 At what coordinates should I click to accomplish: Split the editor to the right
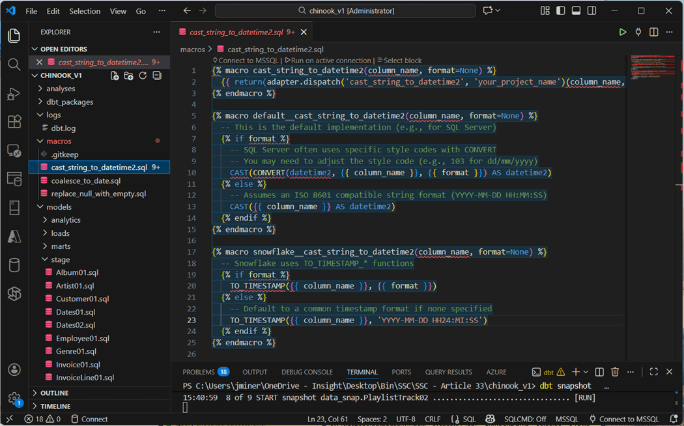(x=653, y=32)
